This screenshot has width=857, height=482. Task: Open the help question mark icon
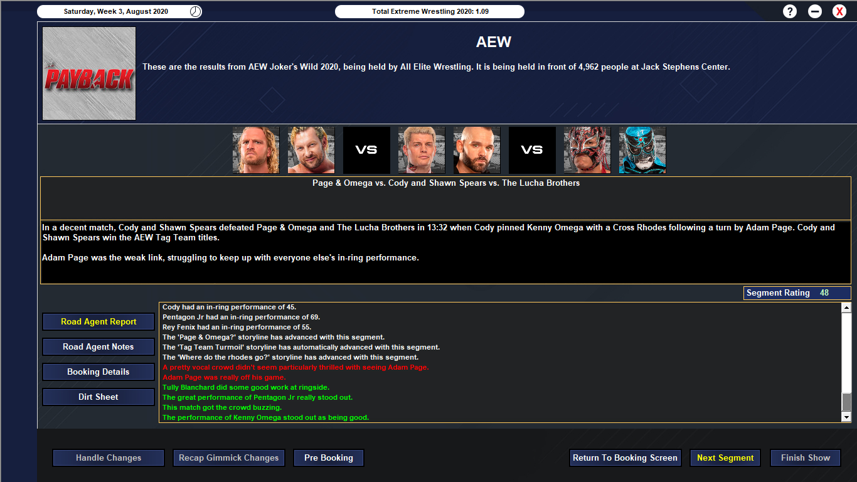point(790,11)
